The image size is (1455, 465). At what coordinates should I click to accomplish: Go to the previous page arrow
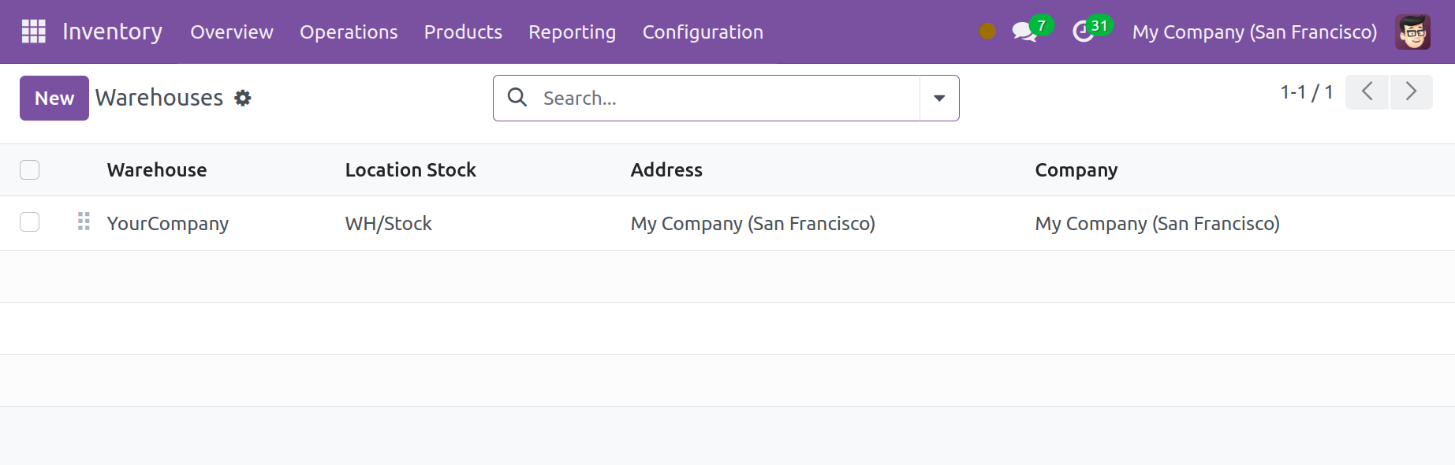[x=1367, y=92]
